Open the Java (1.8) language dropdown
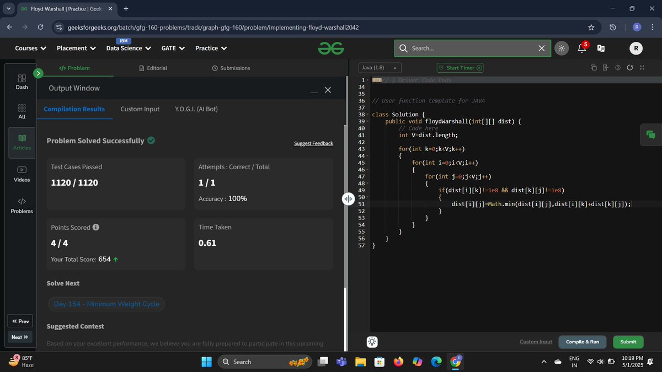Image resolution: width=662 pixels, height=372 pixels. point(380,68)
